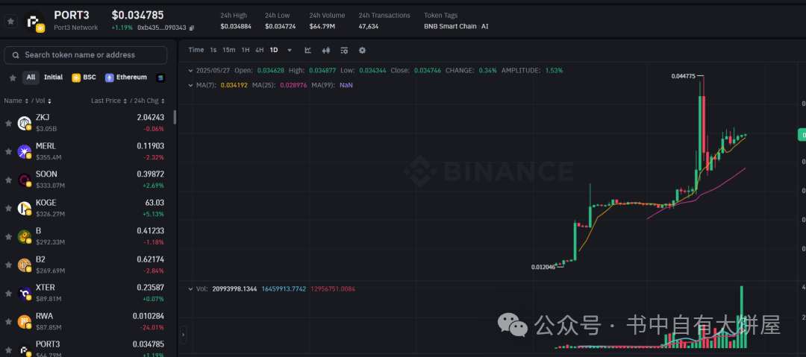Open SOON token by its name
The width and height of the screenshot is (806, 357).
coord(47,174)
